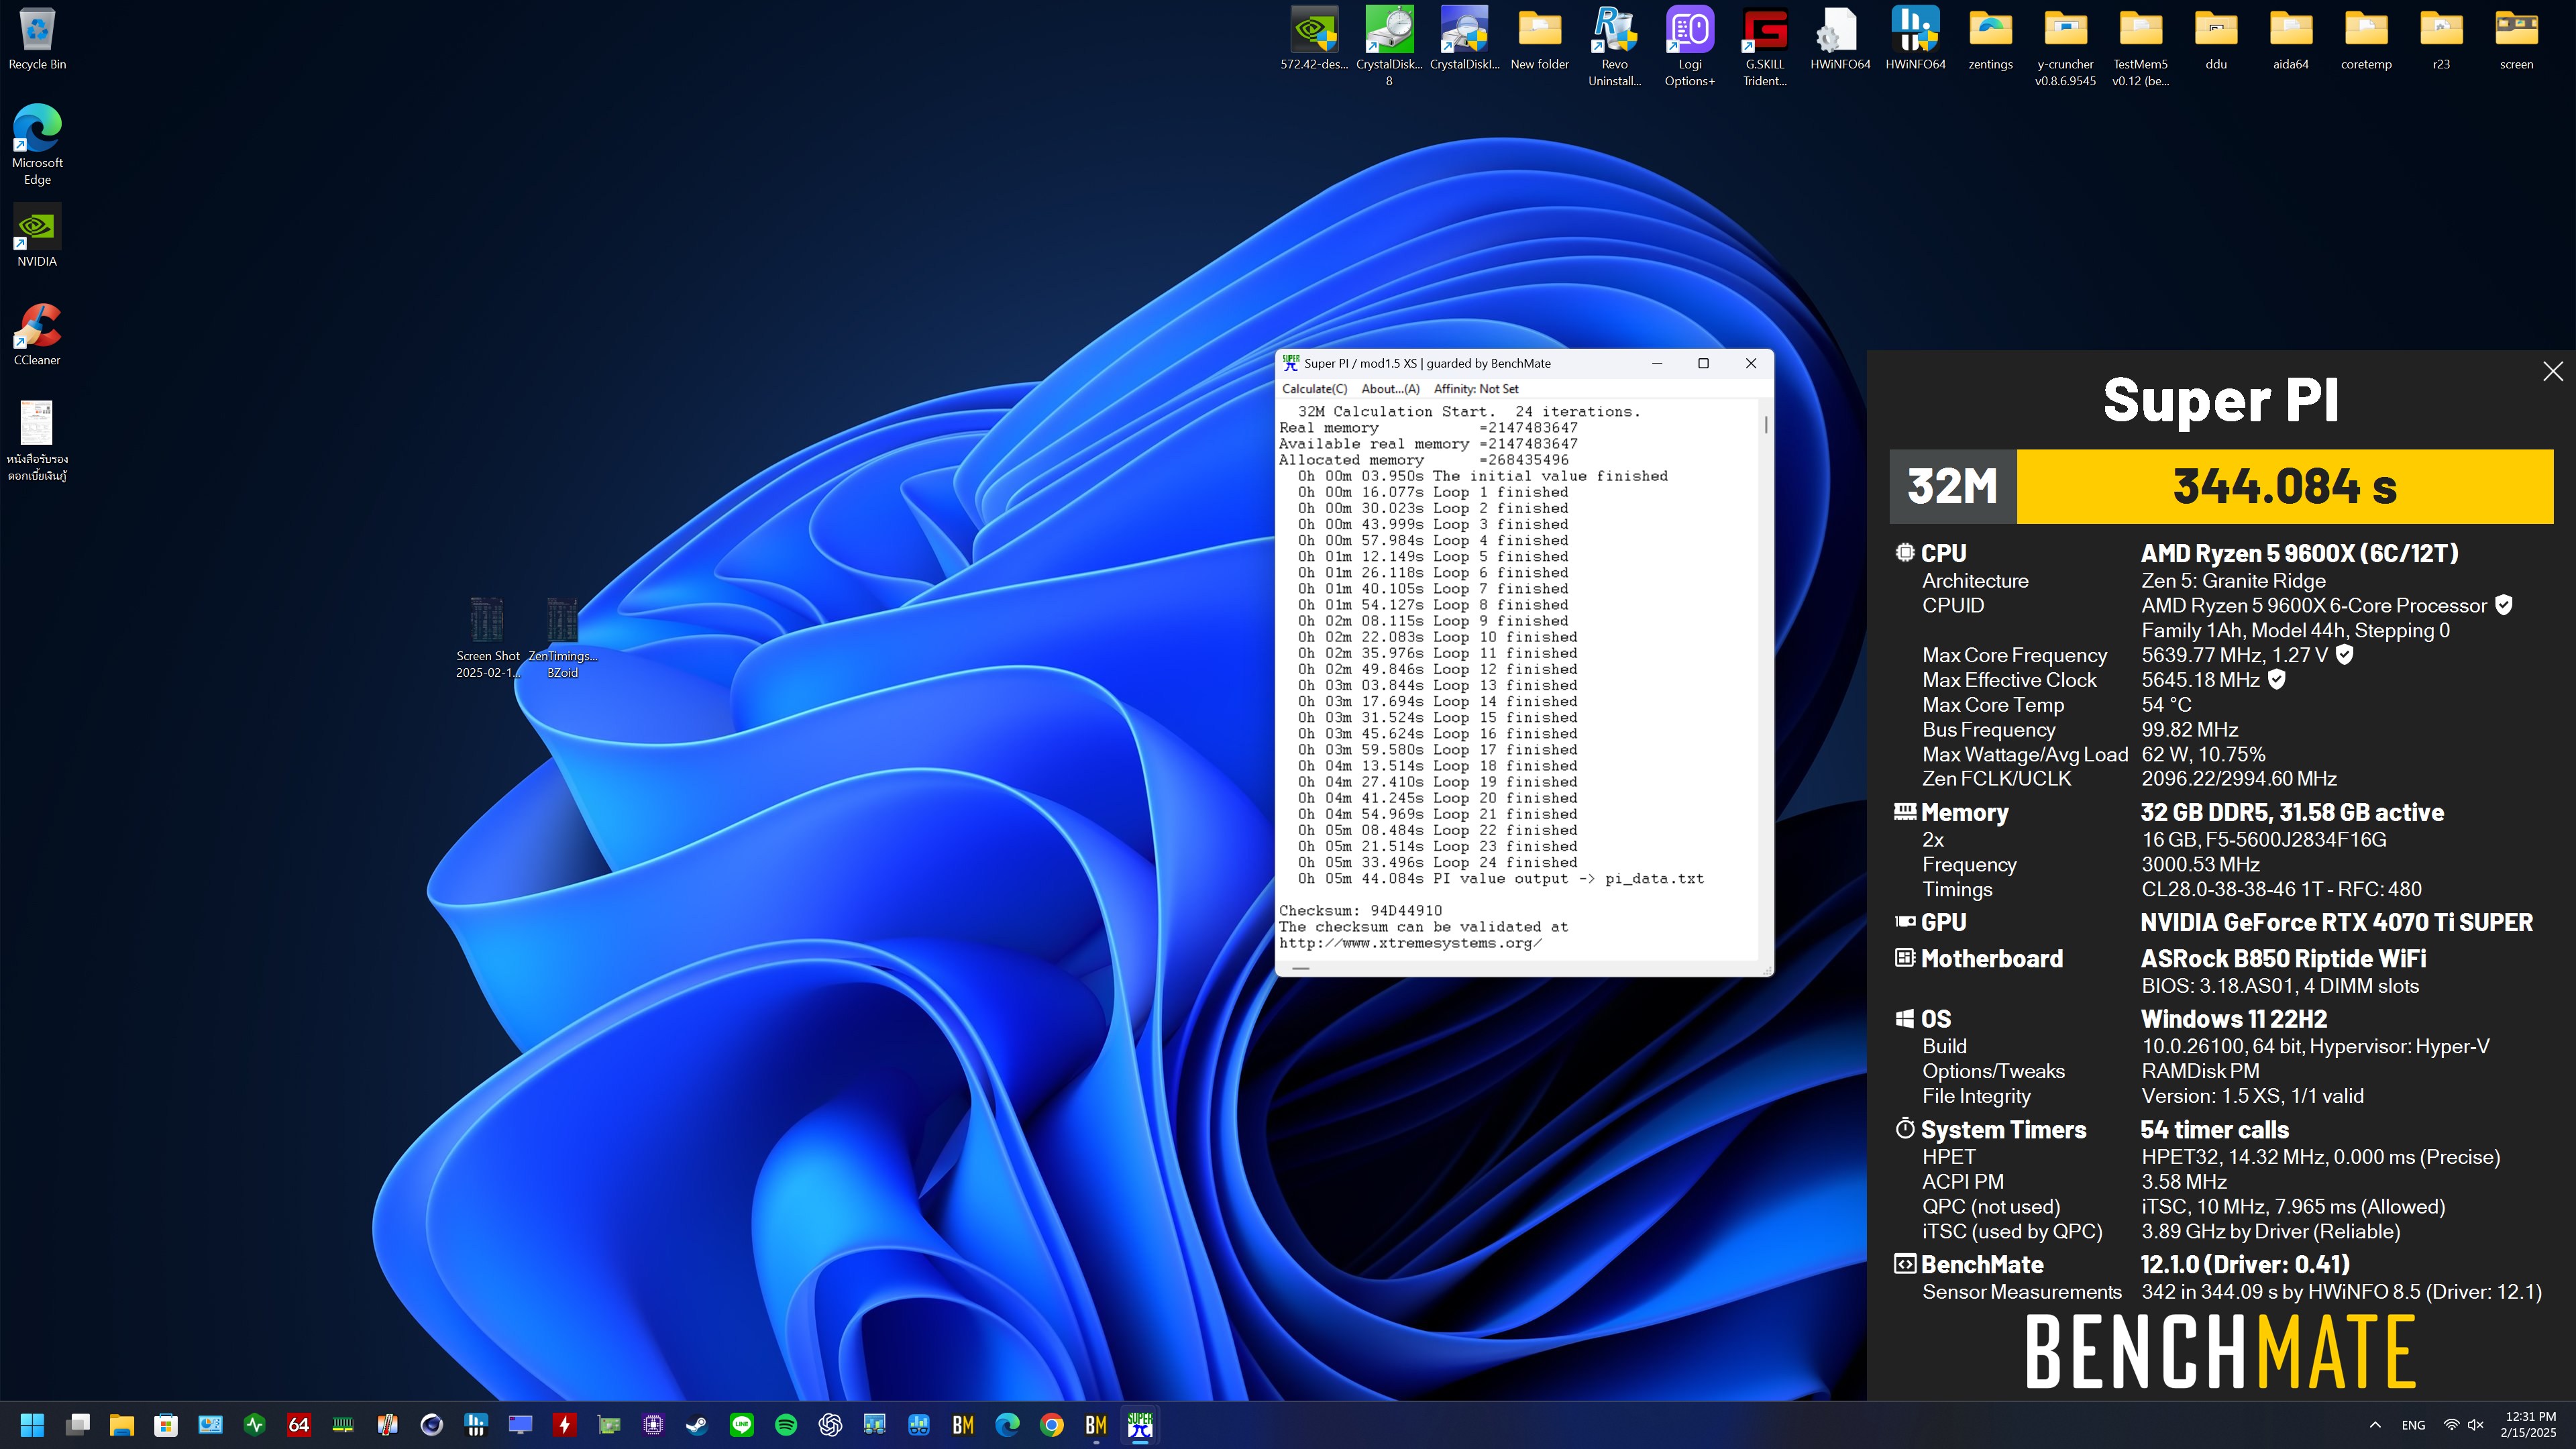Viewport: 2576px width, 1449px height.
Task: Open the G.SKILL Trident shortcut
Action: click(x=1765, y=46)
